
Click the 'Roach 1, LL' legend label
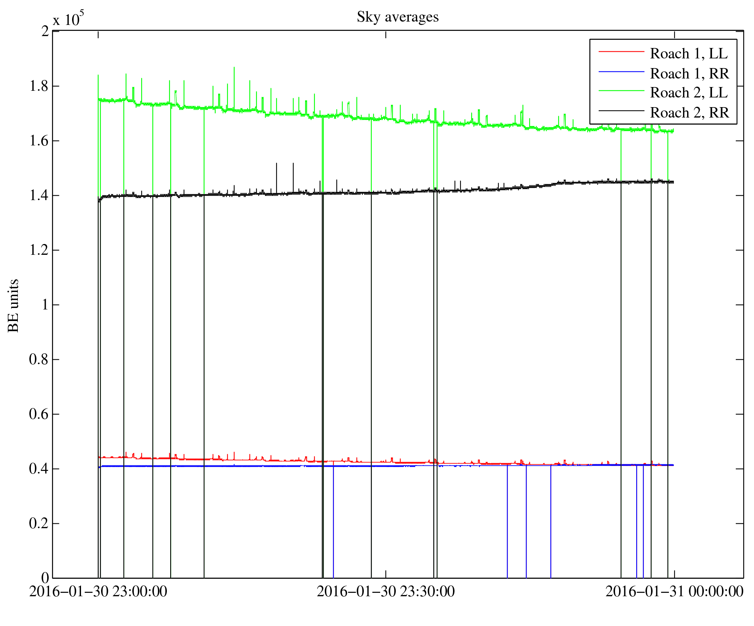(x=689, y=54)
